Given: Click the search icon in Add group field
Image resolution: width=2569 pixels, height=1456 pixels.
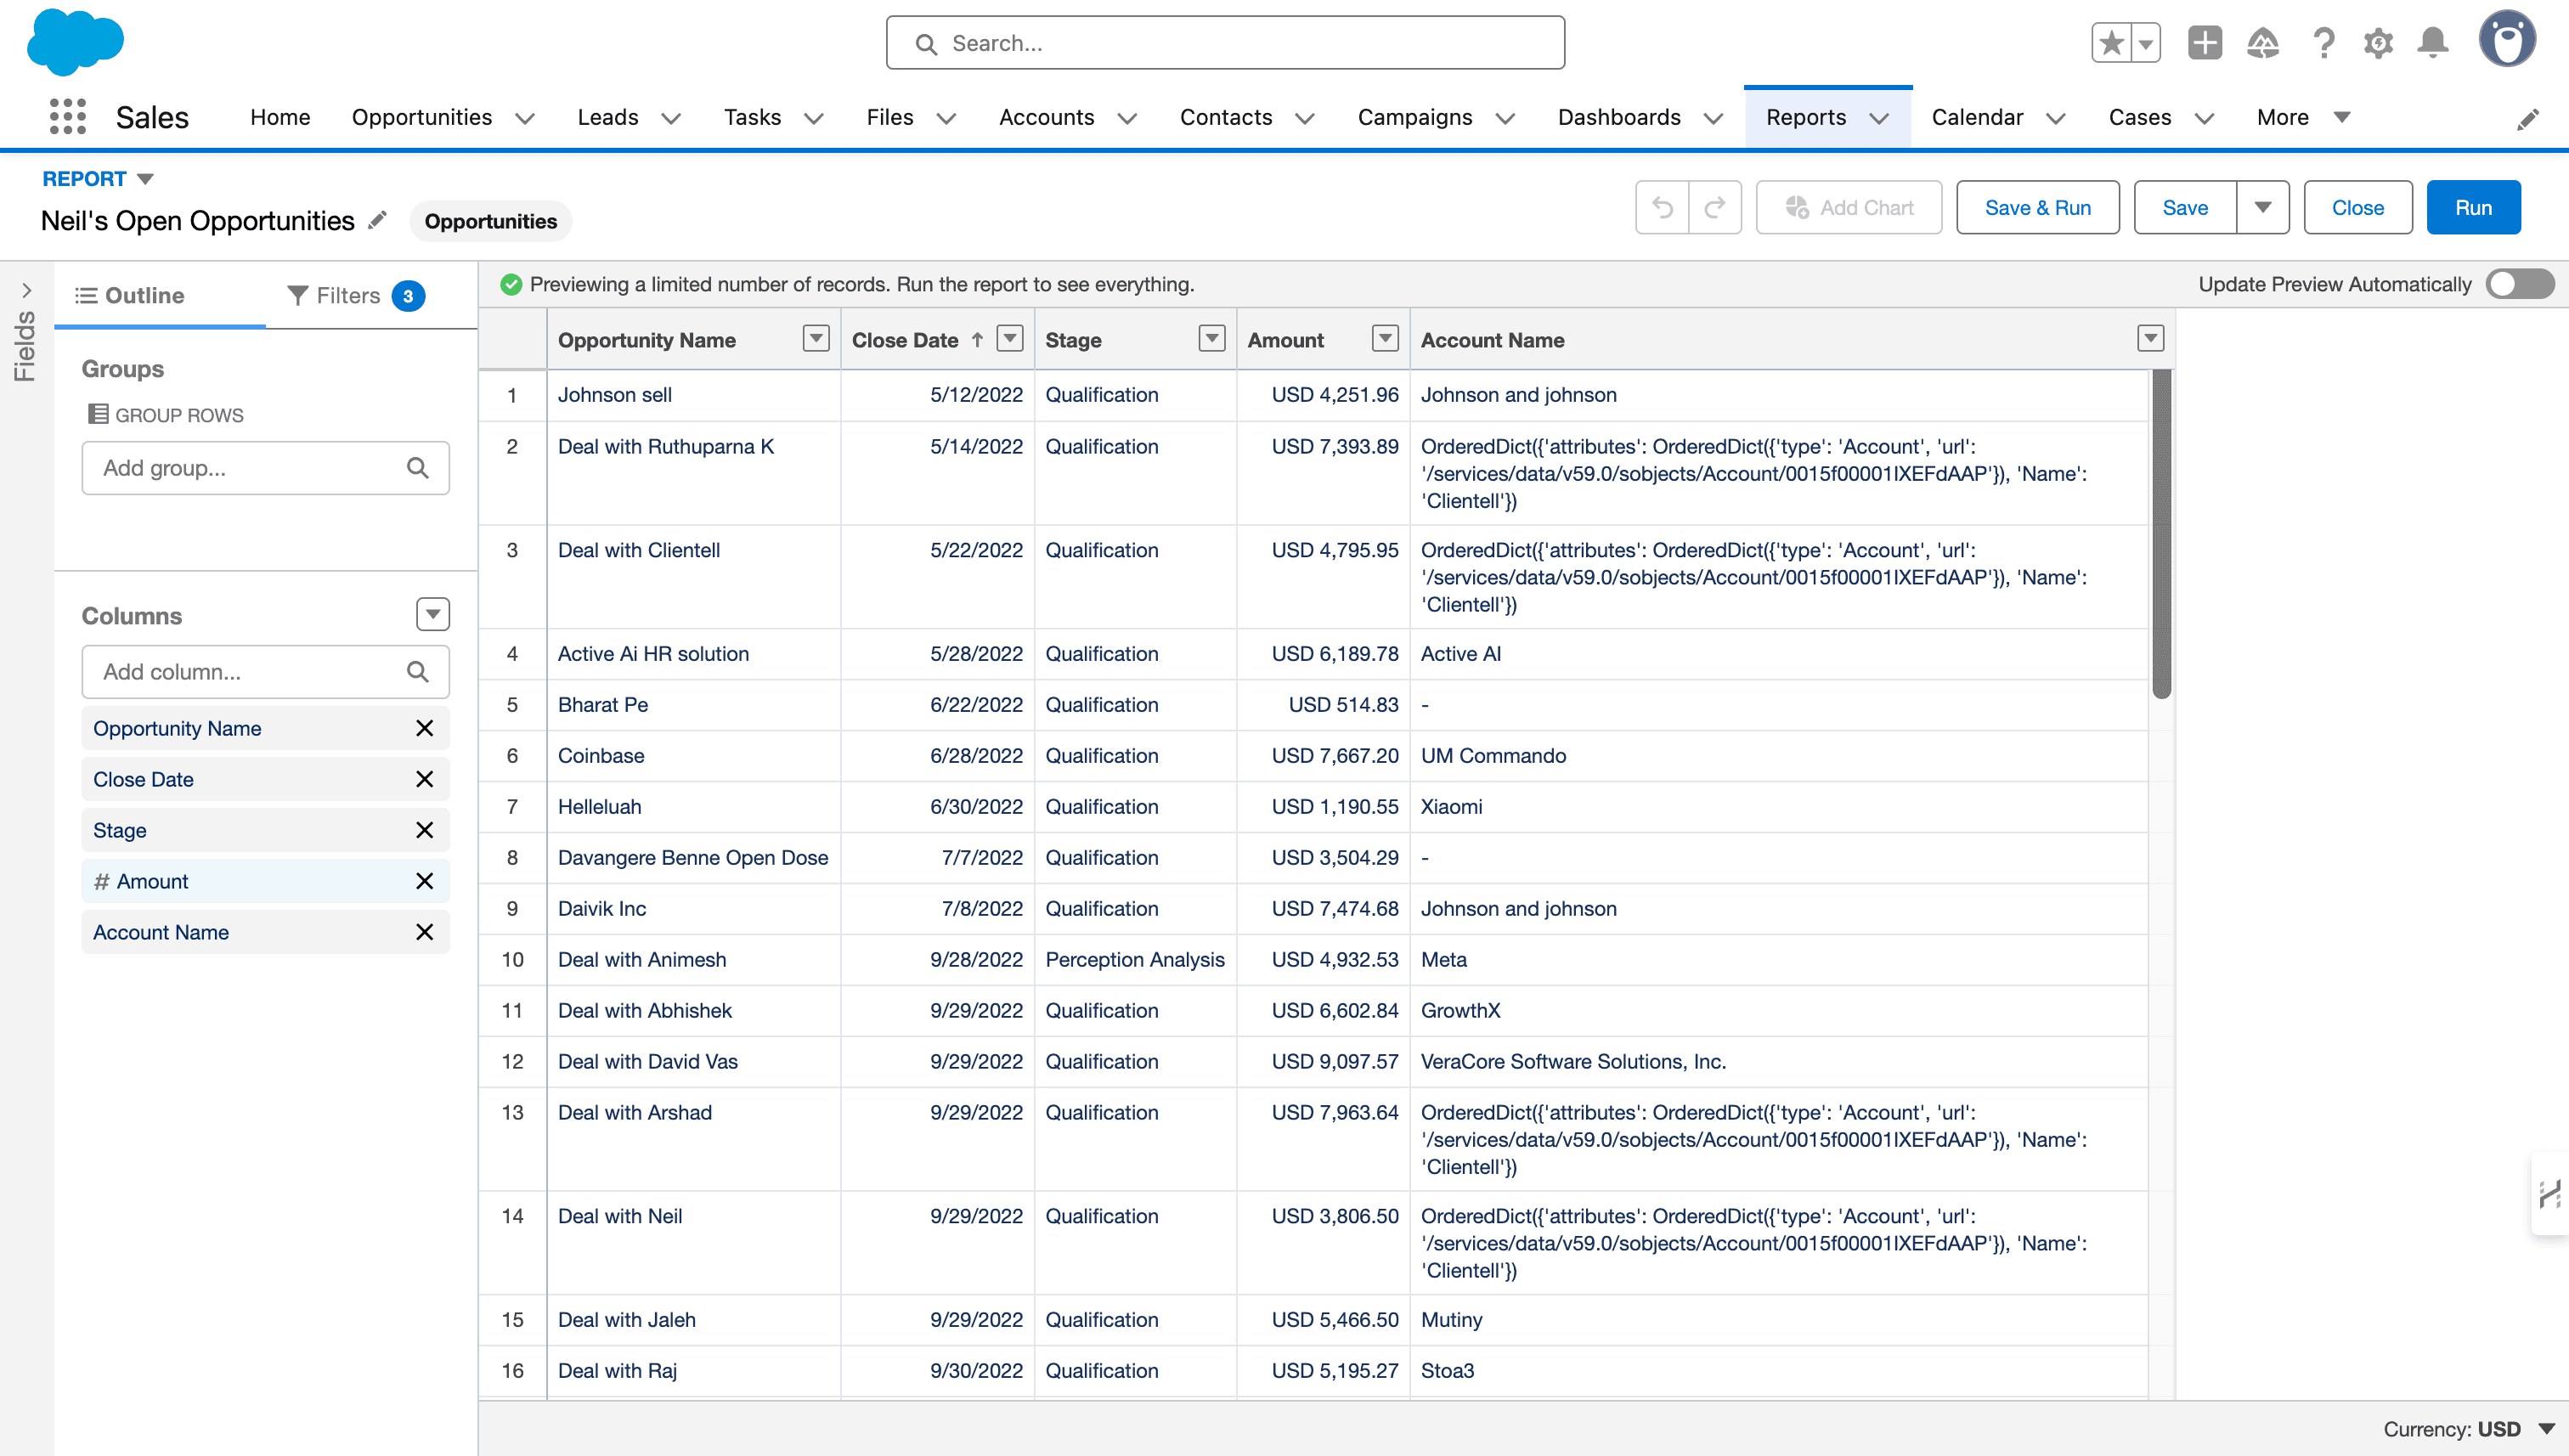Looking at the screenshot, I should [x=418, y=468].
